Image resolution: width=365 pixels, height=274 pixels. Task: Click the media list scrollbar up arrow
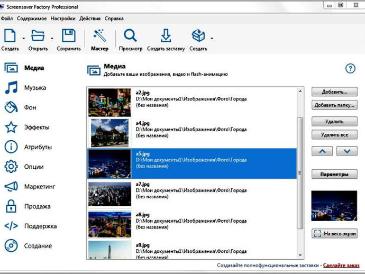coord(300,91)
